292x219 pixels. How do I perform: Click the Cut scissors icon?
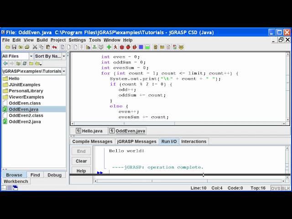[x=35, y=47]
